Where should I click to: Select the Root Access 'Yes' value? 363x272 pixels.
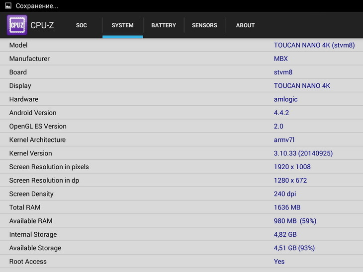pyautogui.click(x=279, y=262)
